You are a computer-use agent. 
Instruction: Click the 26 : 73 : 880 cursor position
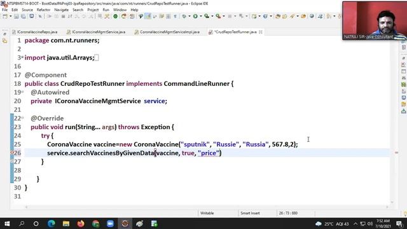tap(288, 213)
